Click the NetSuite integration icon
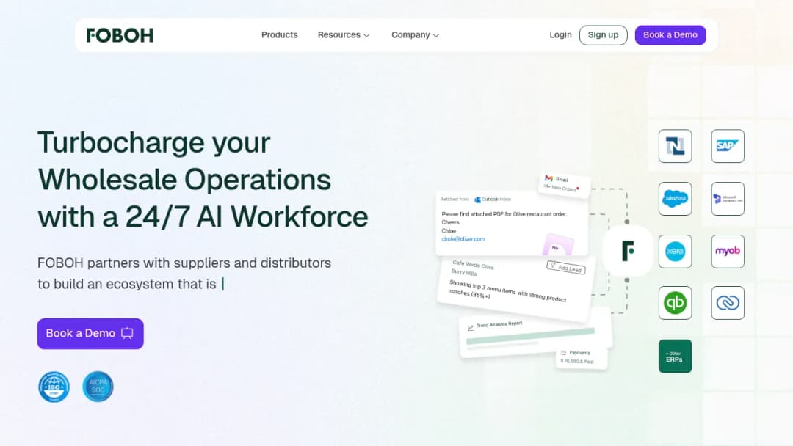This screenshot has height=446, width=793. click(676, 146)
